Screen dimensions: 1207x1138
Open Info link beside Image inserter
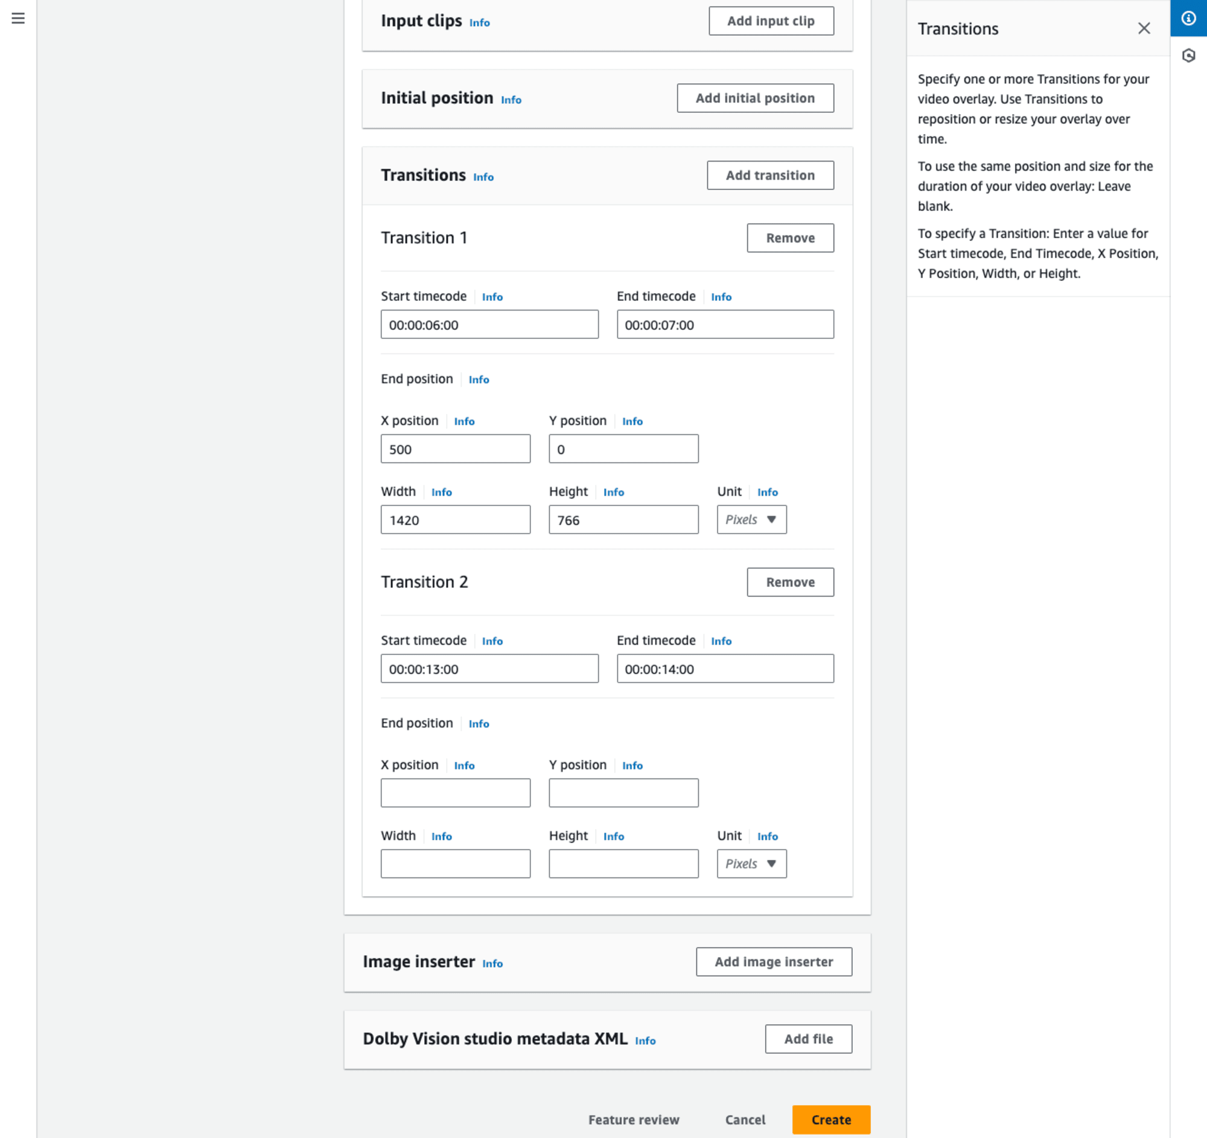tap(492, 964)
